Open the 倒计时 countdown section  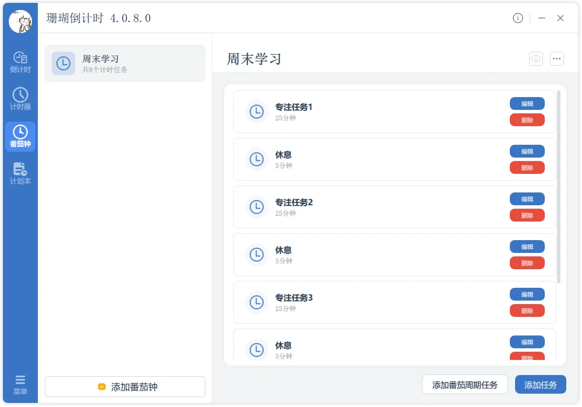[20, 62]
